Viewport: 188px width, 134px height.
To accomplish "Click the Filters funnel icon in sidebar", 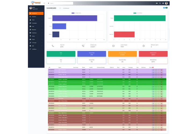I will pyautogui.click(x=30, y=36).
